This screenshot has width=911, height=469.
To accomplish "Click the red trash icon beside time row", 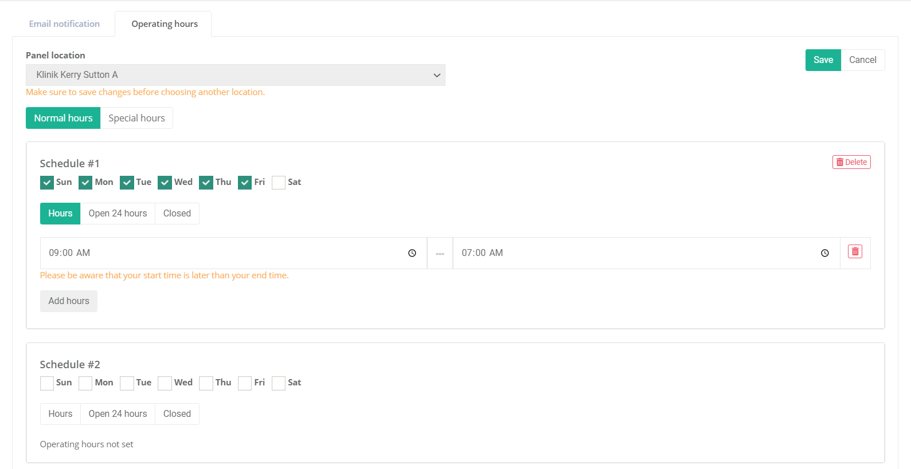I will click(855, 252).
